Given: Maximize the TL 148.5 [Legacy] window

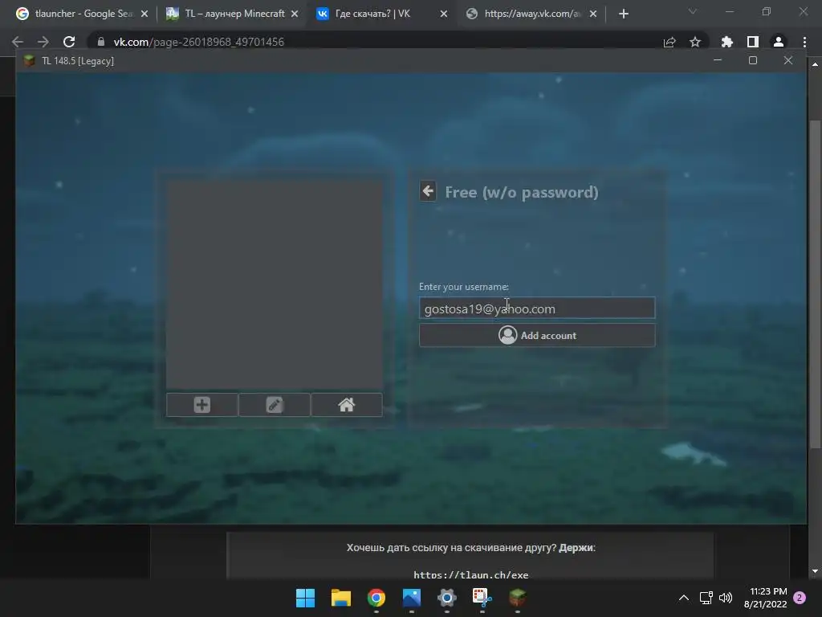Looking at the screenshot, I should 753,60.
